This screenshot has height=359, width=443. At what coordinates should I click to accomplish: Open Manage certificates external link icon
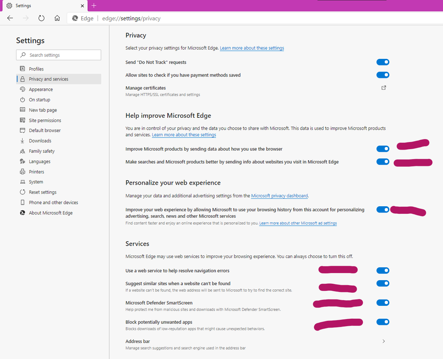pos(384,88)
